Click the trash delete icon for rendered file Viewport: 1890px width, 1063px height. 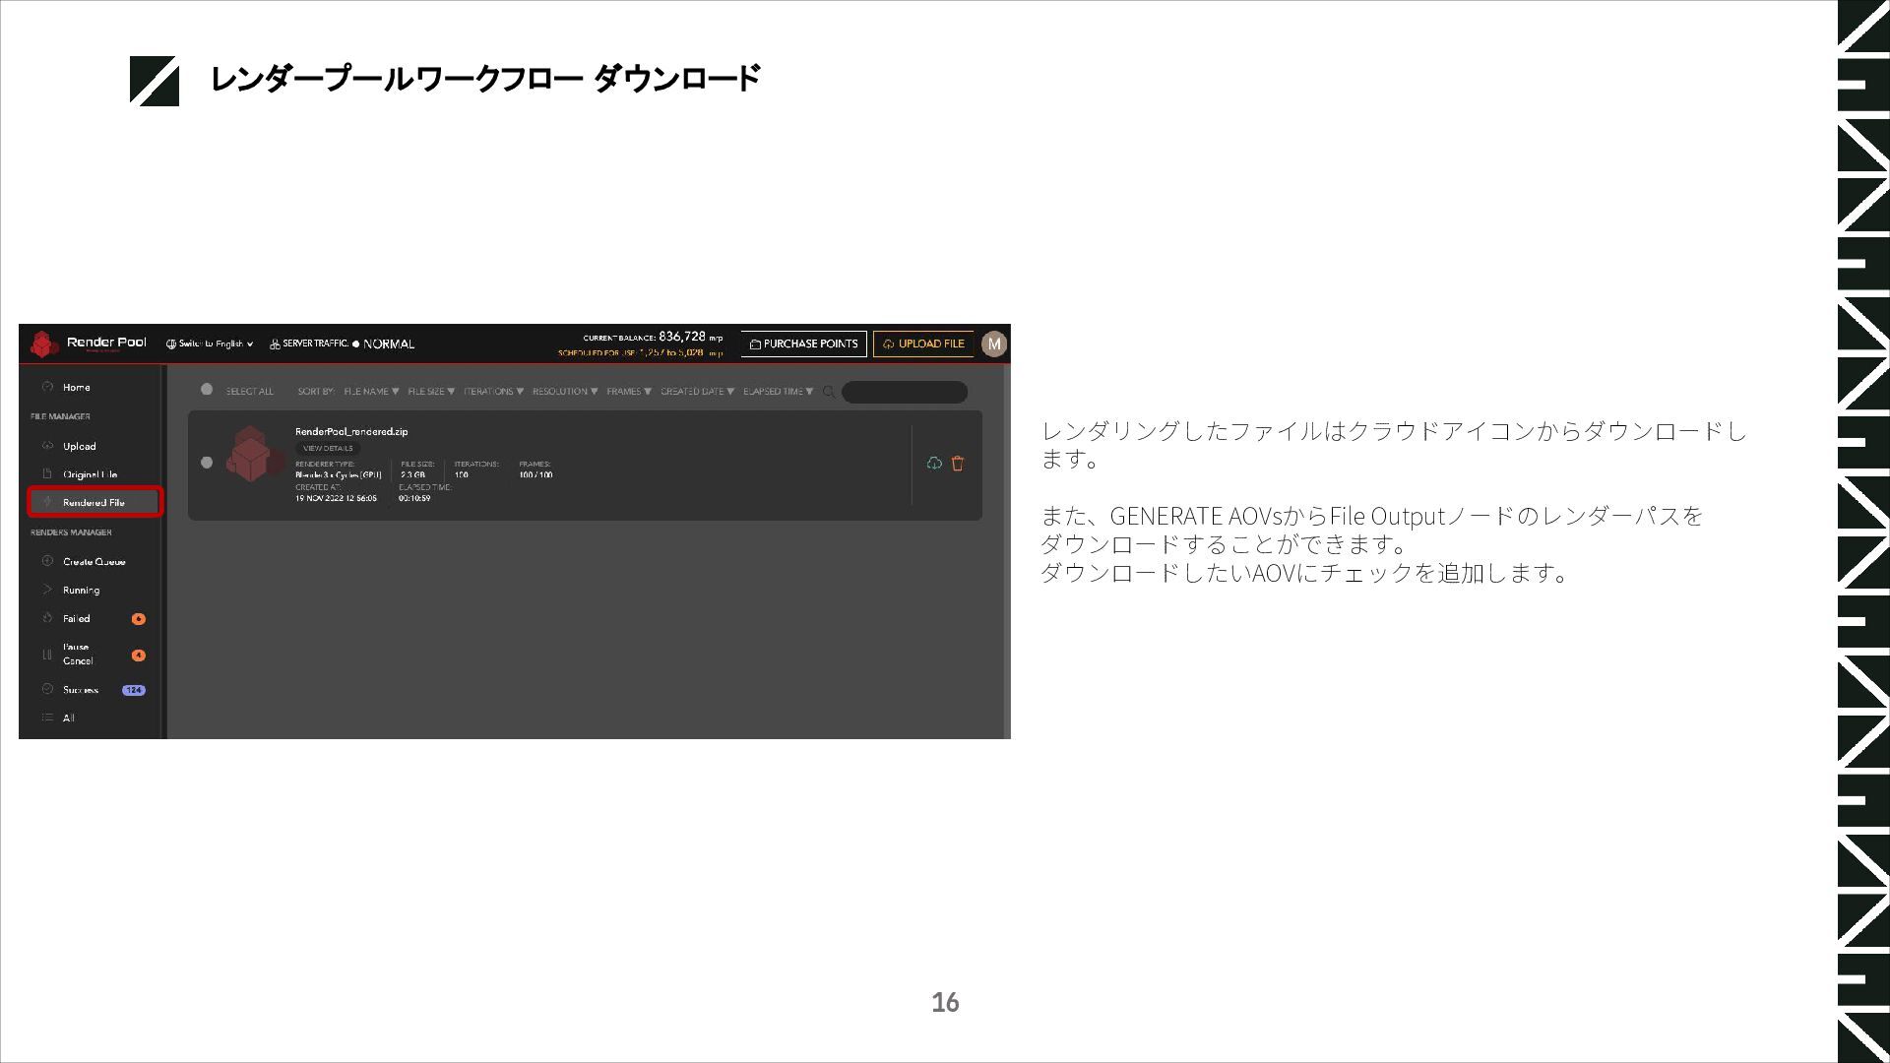coord(958,463)
